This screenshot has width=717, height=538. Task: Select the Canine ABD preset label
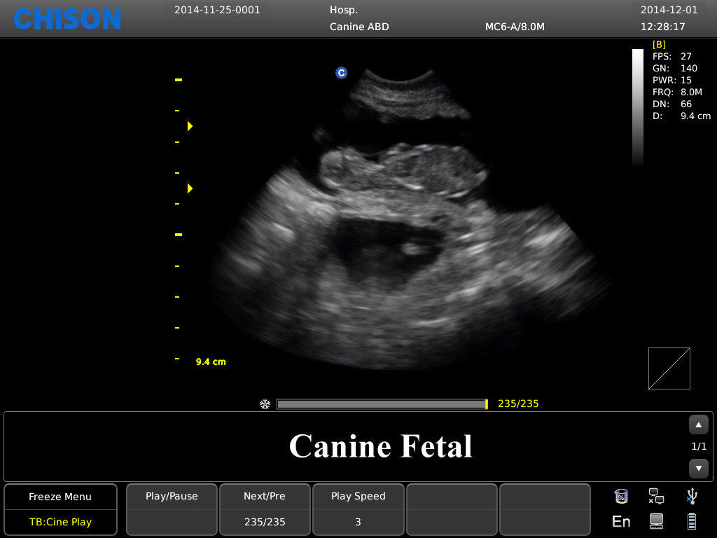359,27
